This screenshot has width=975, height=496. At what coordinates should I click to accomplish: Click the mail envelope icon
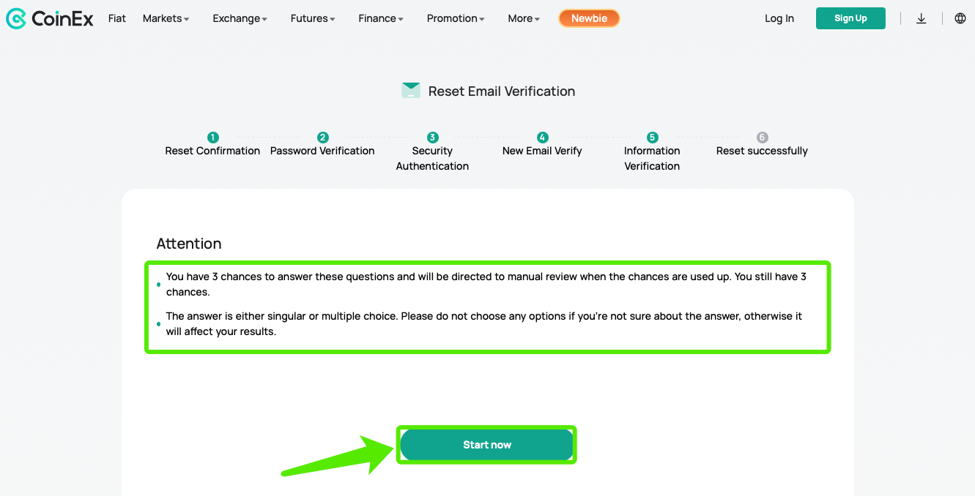(x=411, y=91)
